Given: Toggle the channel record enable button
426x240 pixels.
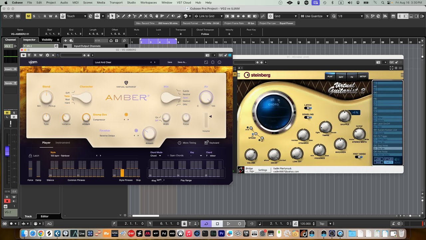Looking at the screenshot, I should pos(7,201).
